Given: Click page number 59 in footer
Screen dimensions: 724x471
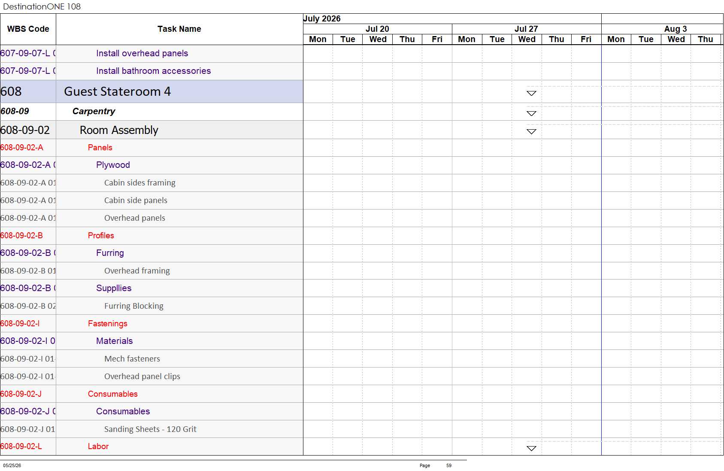Looking at the screenshot, I should (449, 465).
